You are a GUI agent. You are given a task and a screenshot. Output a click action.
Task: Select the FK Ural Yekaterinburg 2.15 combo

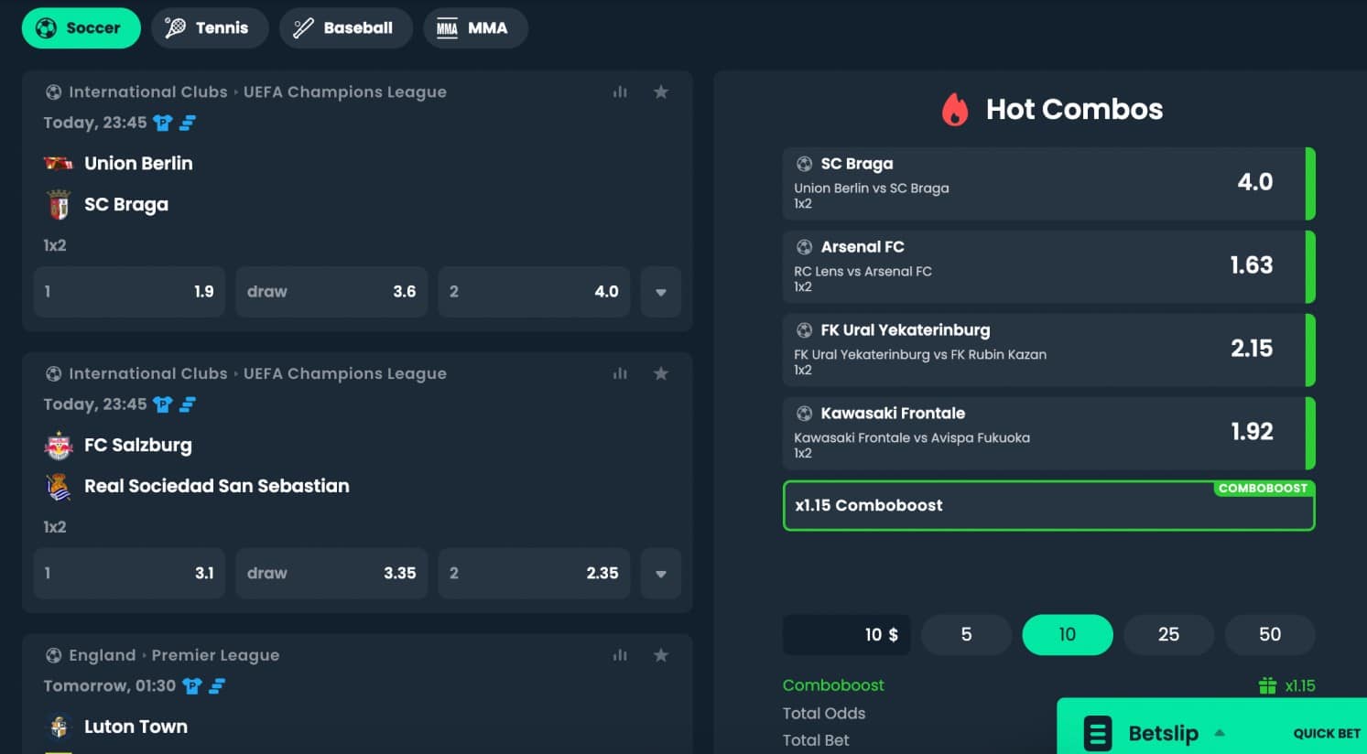(x=1048, y=350)
